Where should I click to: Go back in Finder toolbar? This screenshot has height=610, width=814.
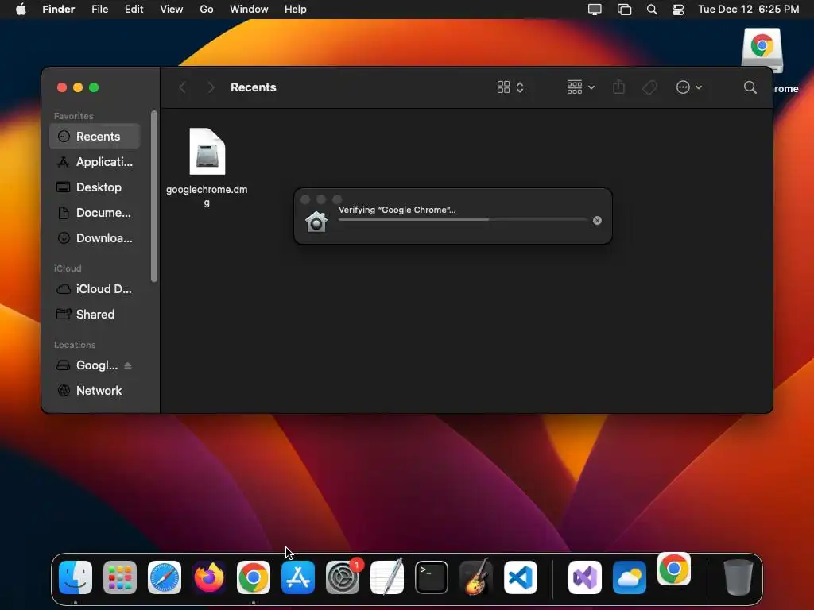(182, 87)
